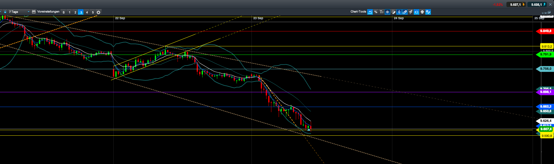This screenshot has height=164, width=554.
Task: Click the print chart icon
Action: (x=422, y=12)
